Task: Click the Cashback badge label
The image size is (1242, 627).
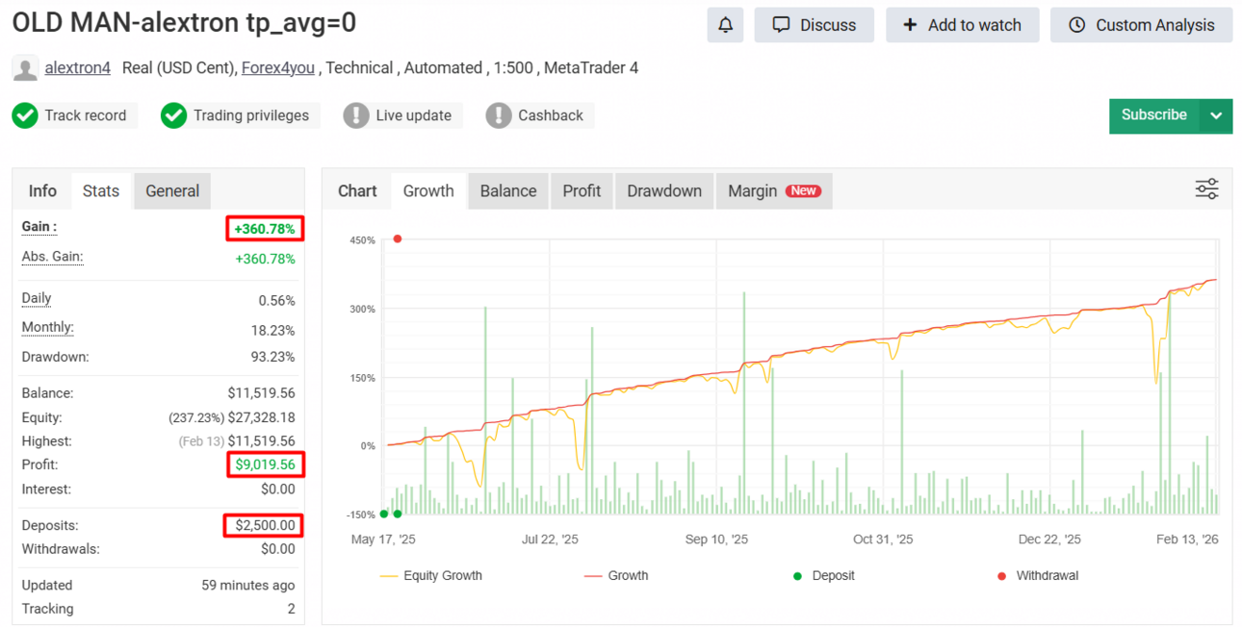Action: coord(551,115)
